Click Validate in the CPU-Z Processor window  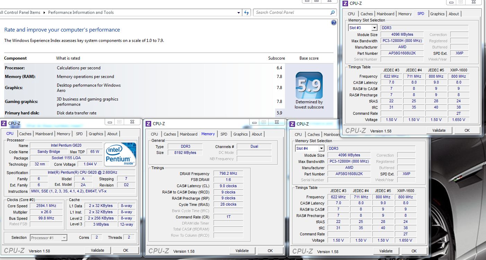(x=97, y=250)
